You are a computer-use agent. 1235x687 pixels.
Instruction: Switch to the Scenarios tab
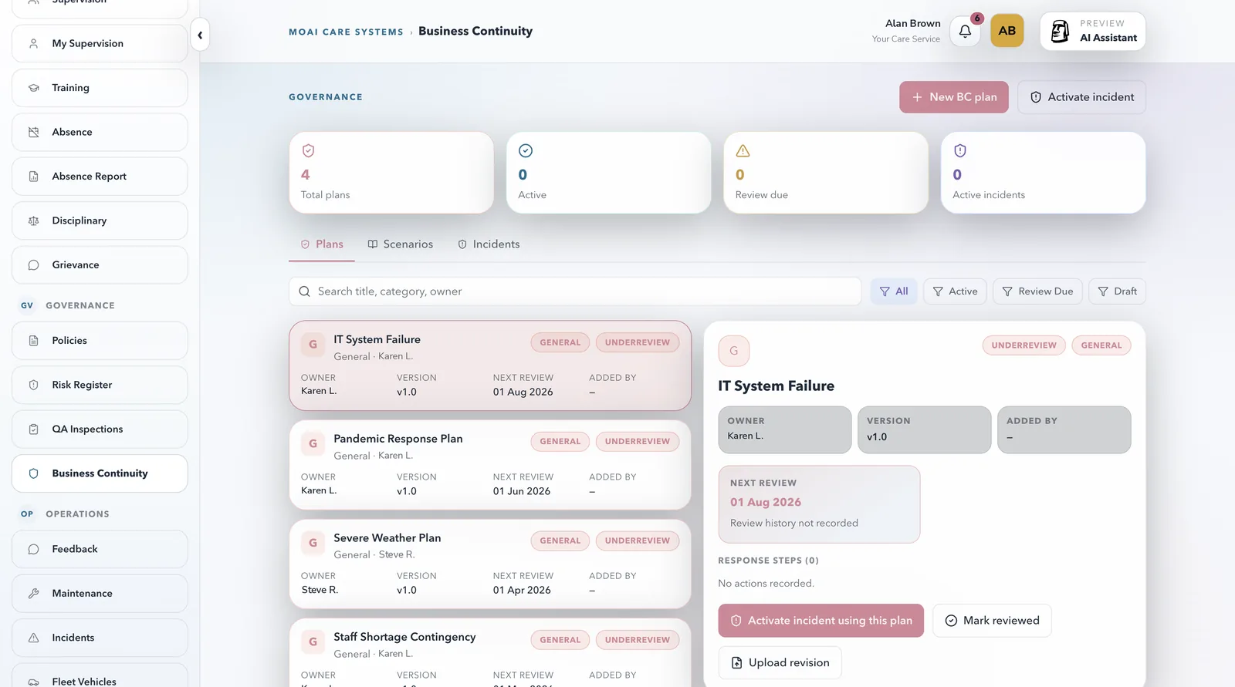tap(400, 244)
